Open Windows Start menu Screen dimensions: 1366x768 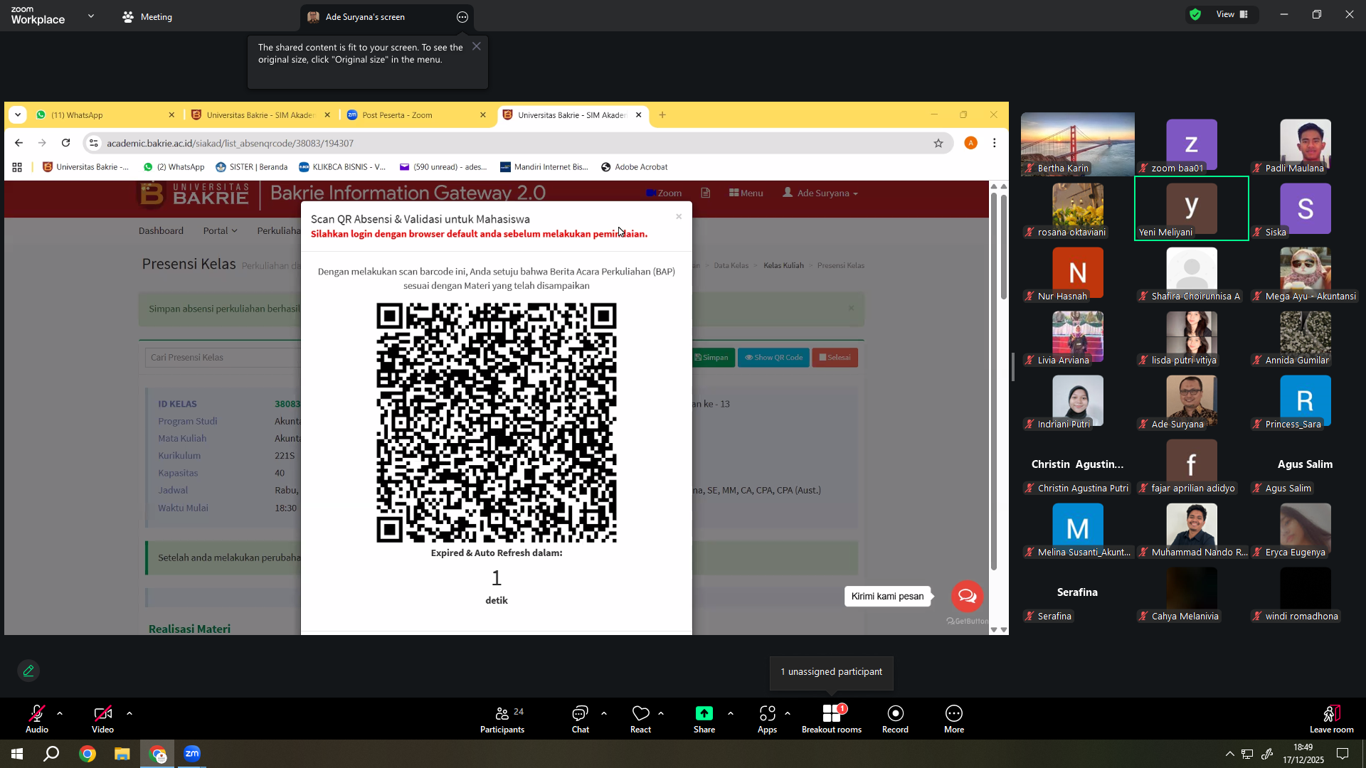click(17, 754)
